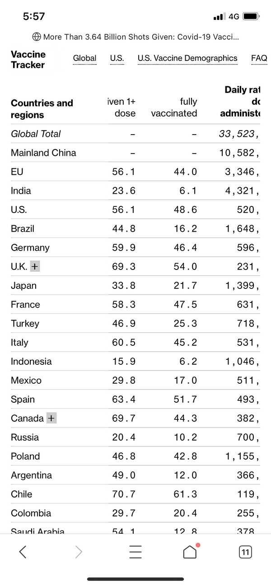Sort by given 1+ dose column header
Image resolution: width=271 pixels, height=586 pixels.
tap(121, 107)
